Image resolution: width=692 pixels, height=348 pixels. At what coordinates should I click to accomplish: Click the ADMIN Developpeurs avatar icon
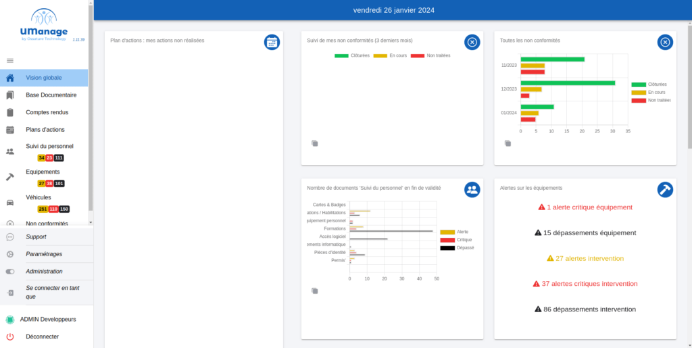pos(9,320)
